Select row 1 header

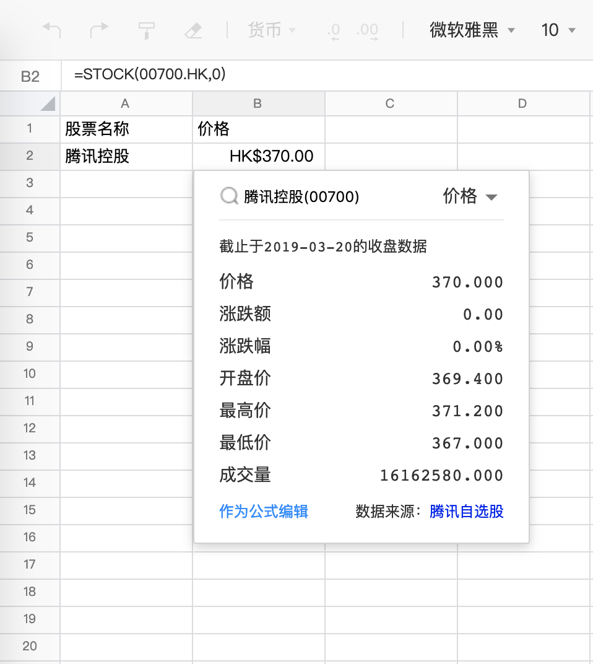coord(30,129)
